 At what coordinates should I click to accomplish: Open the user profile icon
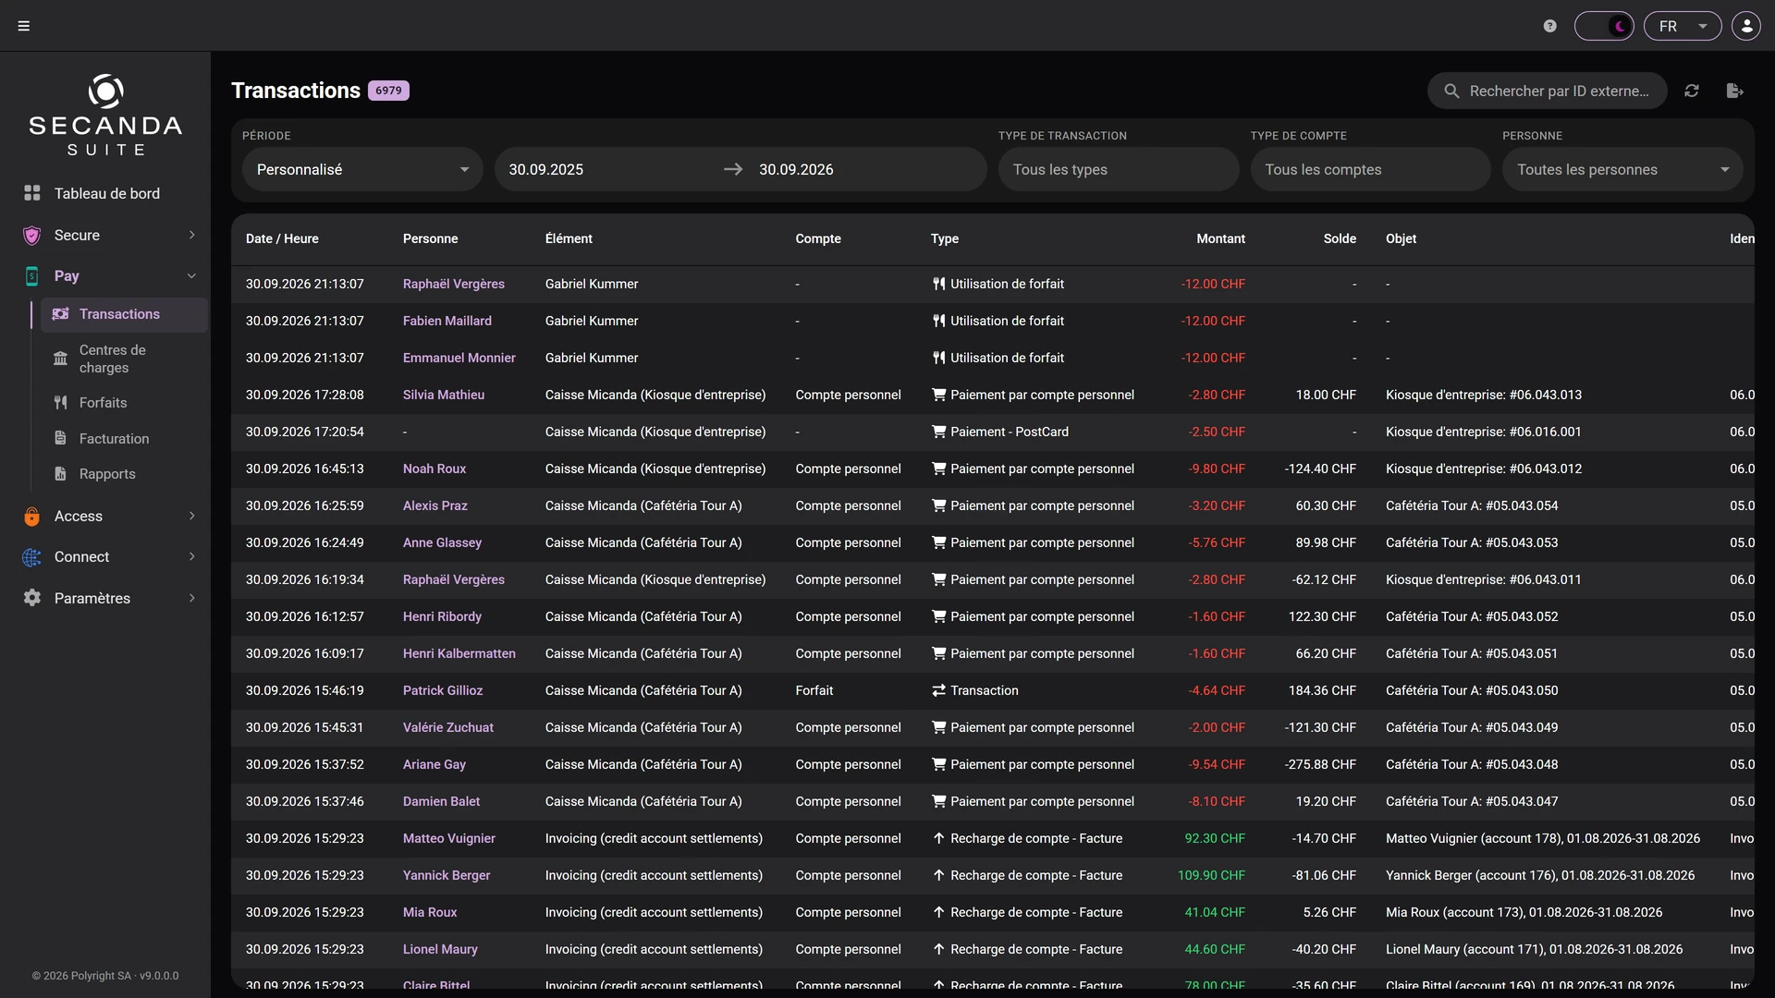[1746, 26]
